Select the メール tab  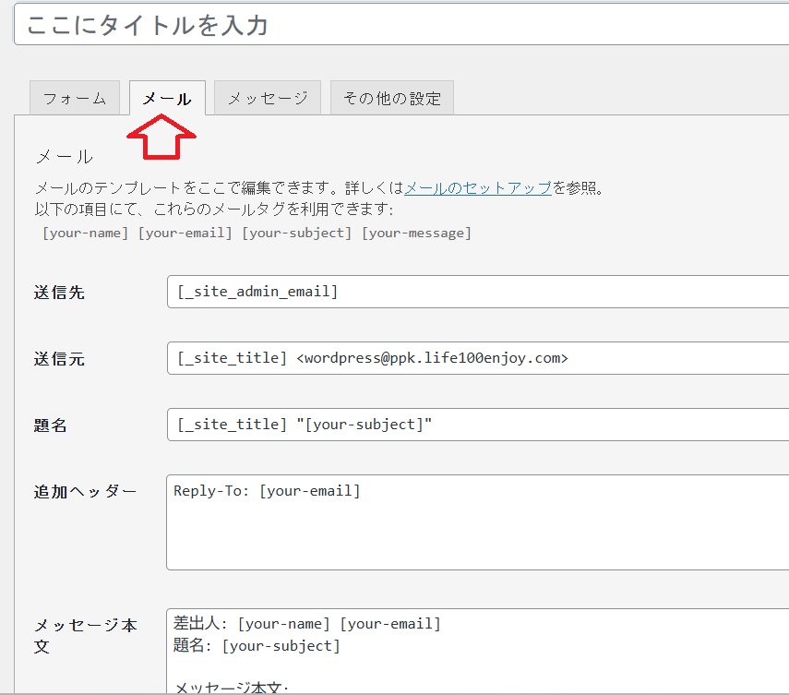coord(167,98)
